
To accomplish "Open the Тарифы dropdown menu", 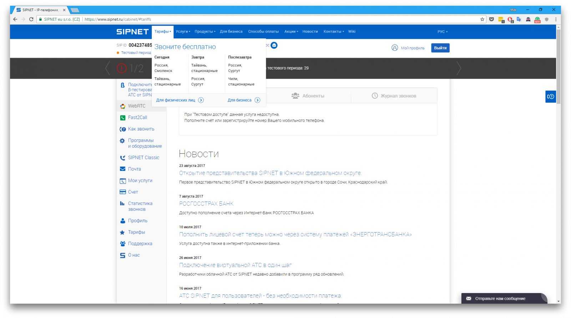I will tap(162, 32).
